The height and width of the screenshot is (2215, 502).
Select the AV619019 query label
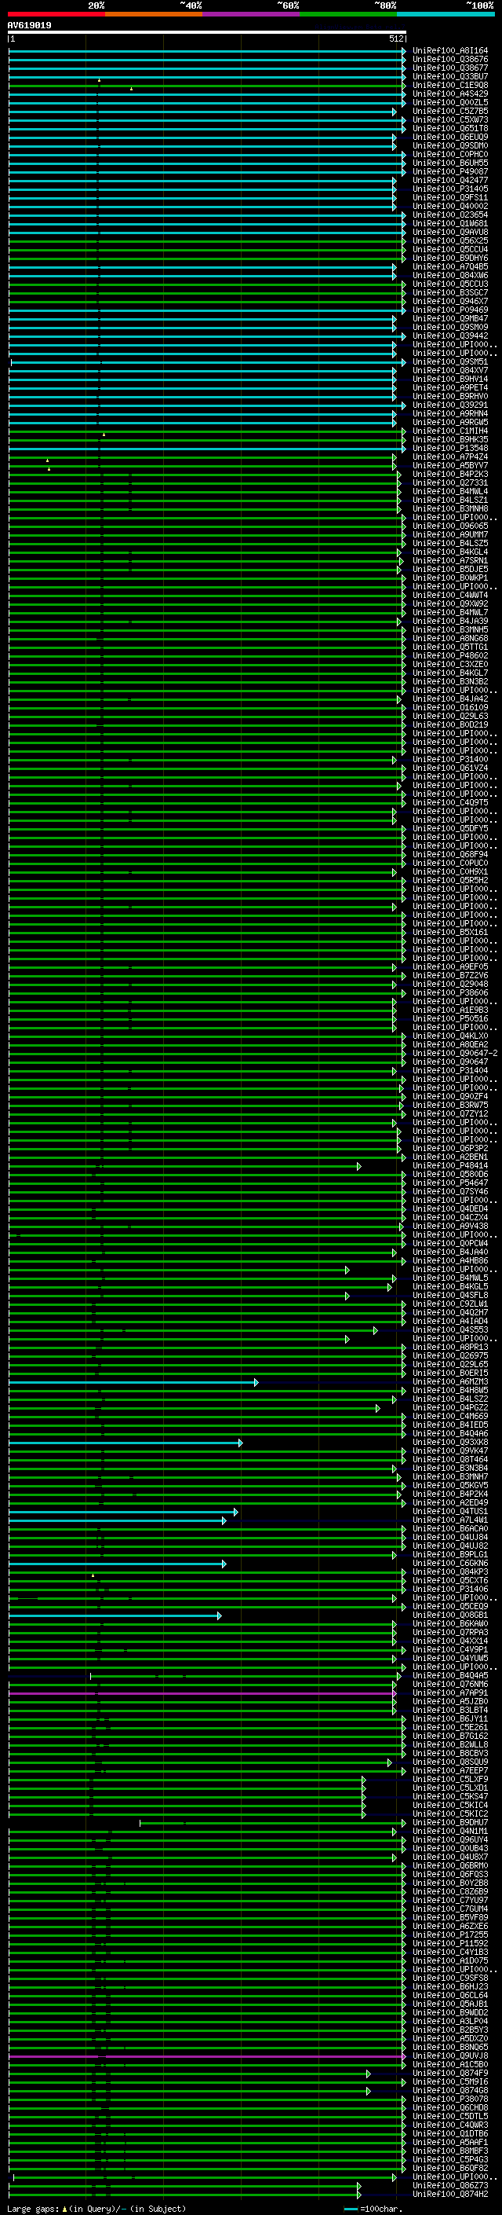point(29,25)
